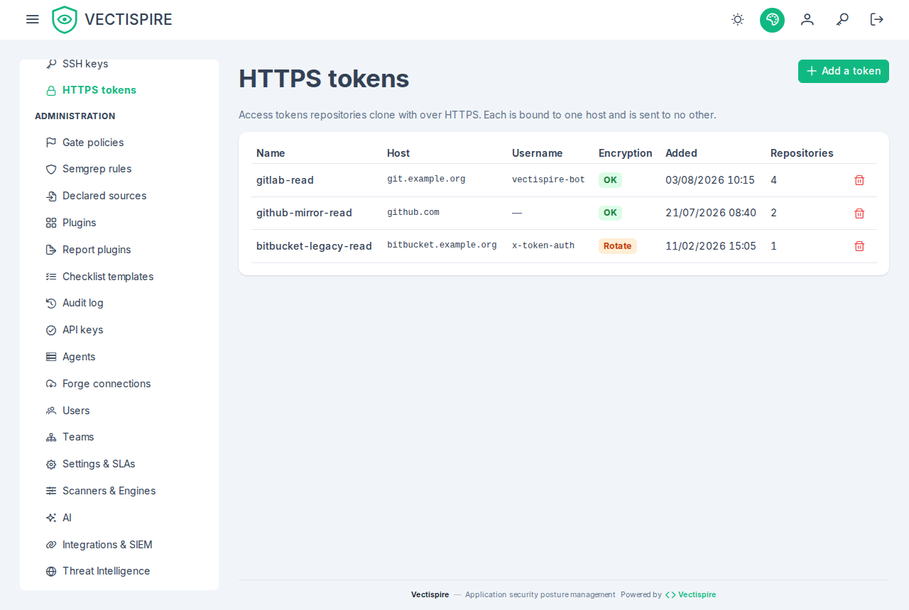This screenshot has width=909, height=610.
Task: Click the key icon in top bar
Action: pyautogui.click(x=842, y=19)
